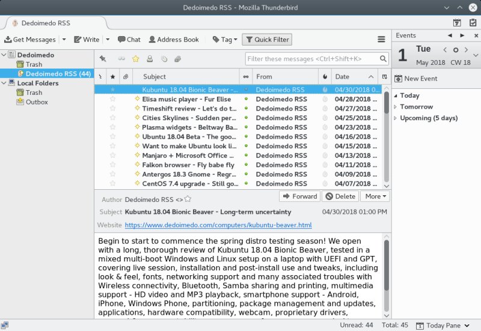This screenshot has height=331, width=481.
Task: Select Outbox under Local Folders
Action: pos(37,102)
